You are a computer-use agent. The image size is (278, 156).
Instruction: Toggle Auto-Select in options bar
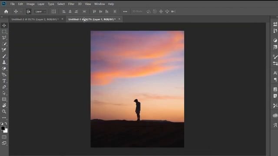28,12
